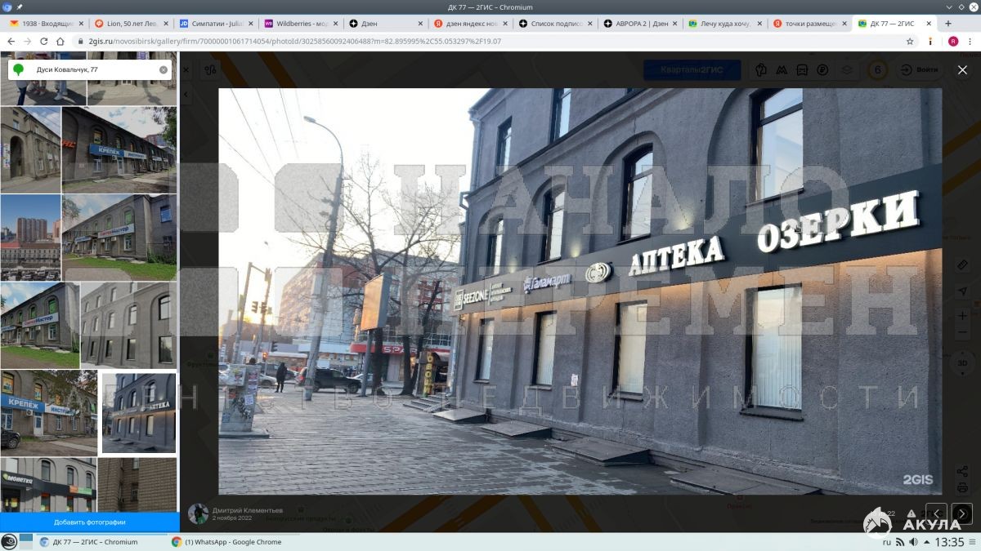Go back to the previous photo
Screen dimensions: 981x551
click(x=936, y=513)
